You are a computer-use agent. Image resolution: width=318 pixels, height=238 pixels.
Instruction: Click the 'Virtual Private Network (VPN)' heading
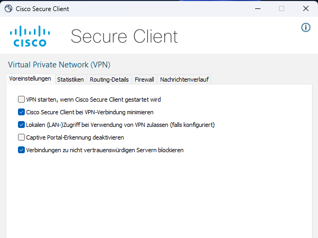tap(59, 65)
